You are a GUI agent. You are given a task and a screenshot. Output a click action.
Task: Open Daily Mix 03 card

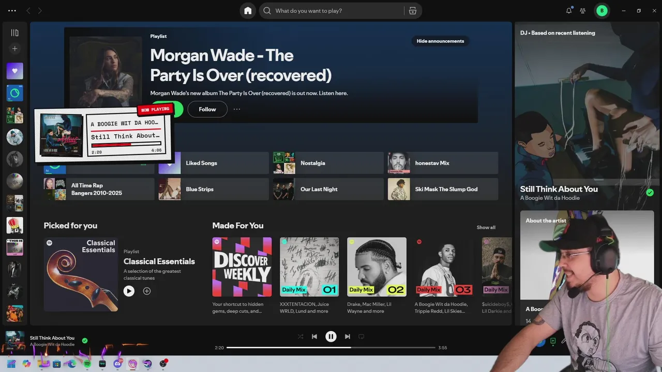click(444, 276)
